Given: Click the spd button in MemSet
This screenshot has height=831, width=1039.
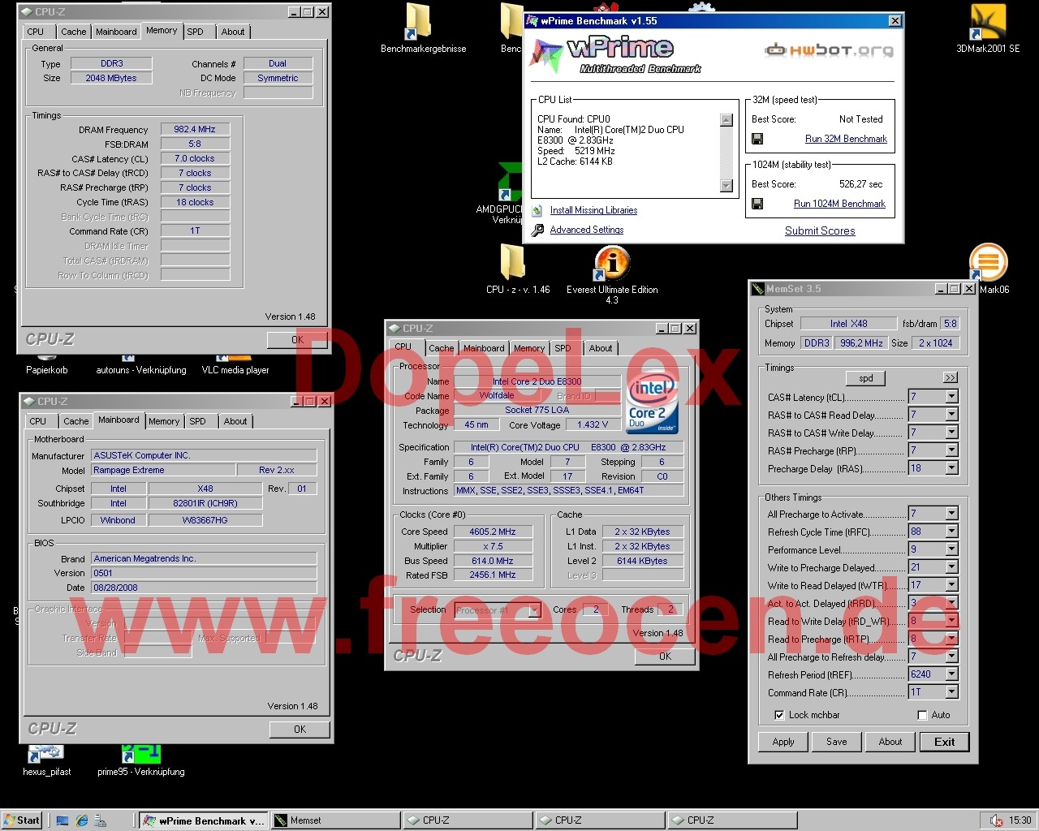Looking at the screenshot, I should pos(866,378).
